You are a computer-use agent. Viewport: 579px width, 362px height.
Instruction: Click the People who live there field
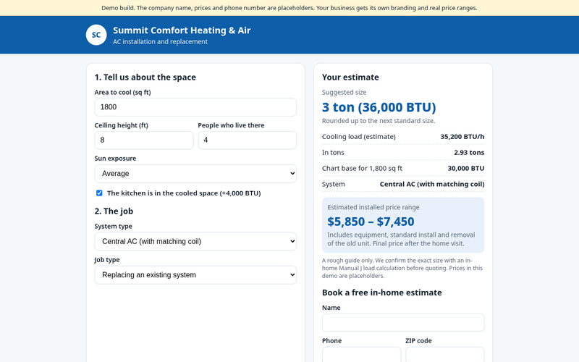click(247, 140)
